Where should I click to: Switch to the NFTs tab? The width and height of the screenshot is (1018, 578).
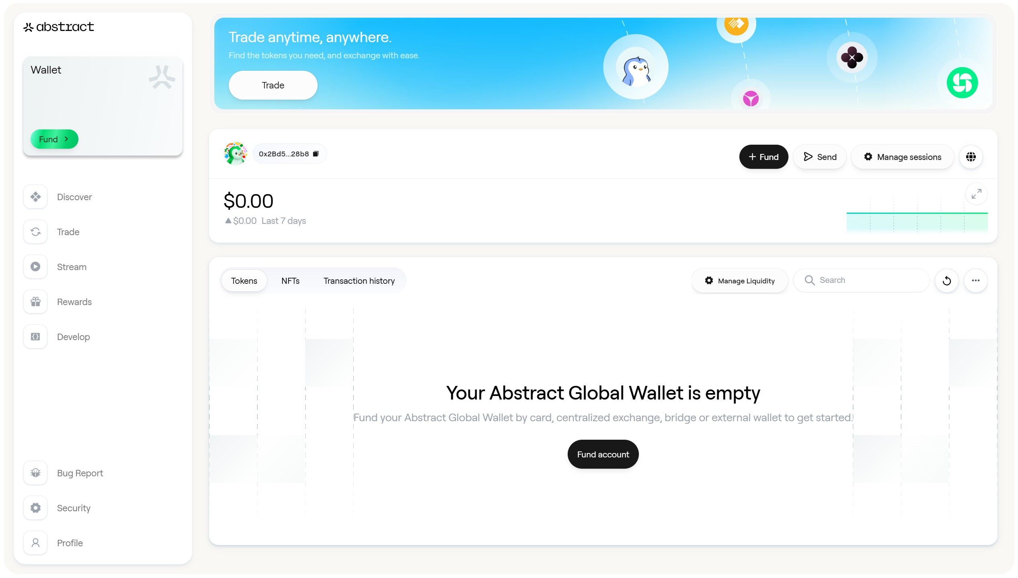(290, 281)
